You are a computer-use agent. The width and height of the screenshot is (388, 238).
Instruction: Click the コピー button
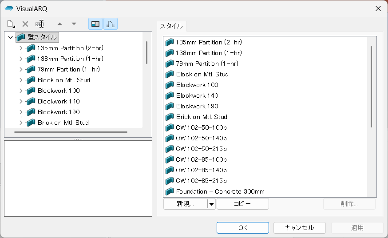[243, 204]
